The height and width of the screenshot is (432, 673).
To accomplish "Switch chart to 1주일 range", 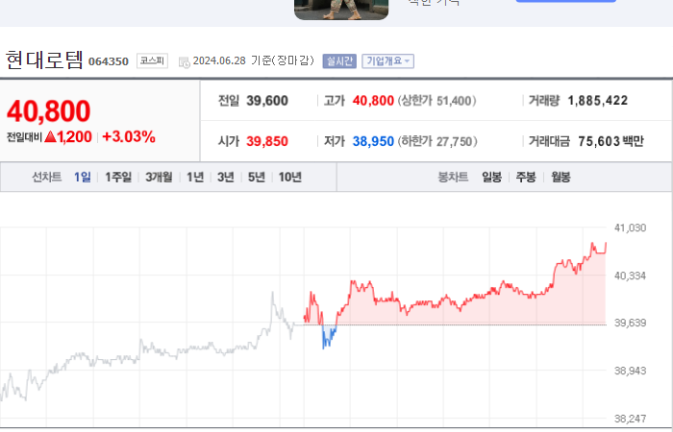I will click(x=118, y=177).
